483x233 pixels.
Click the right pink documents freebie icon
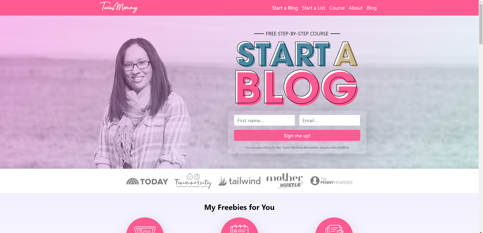point(334,225)
